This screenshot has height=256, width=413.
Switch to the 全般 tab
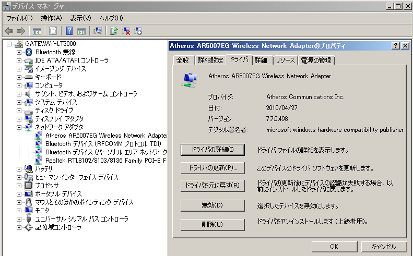183,60
